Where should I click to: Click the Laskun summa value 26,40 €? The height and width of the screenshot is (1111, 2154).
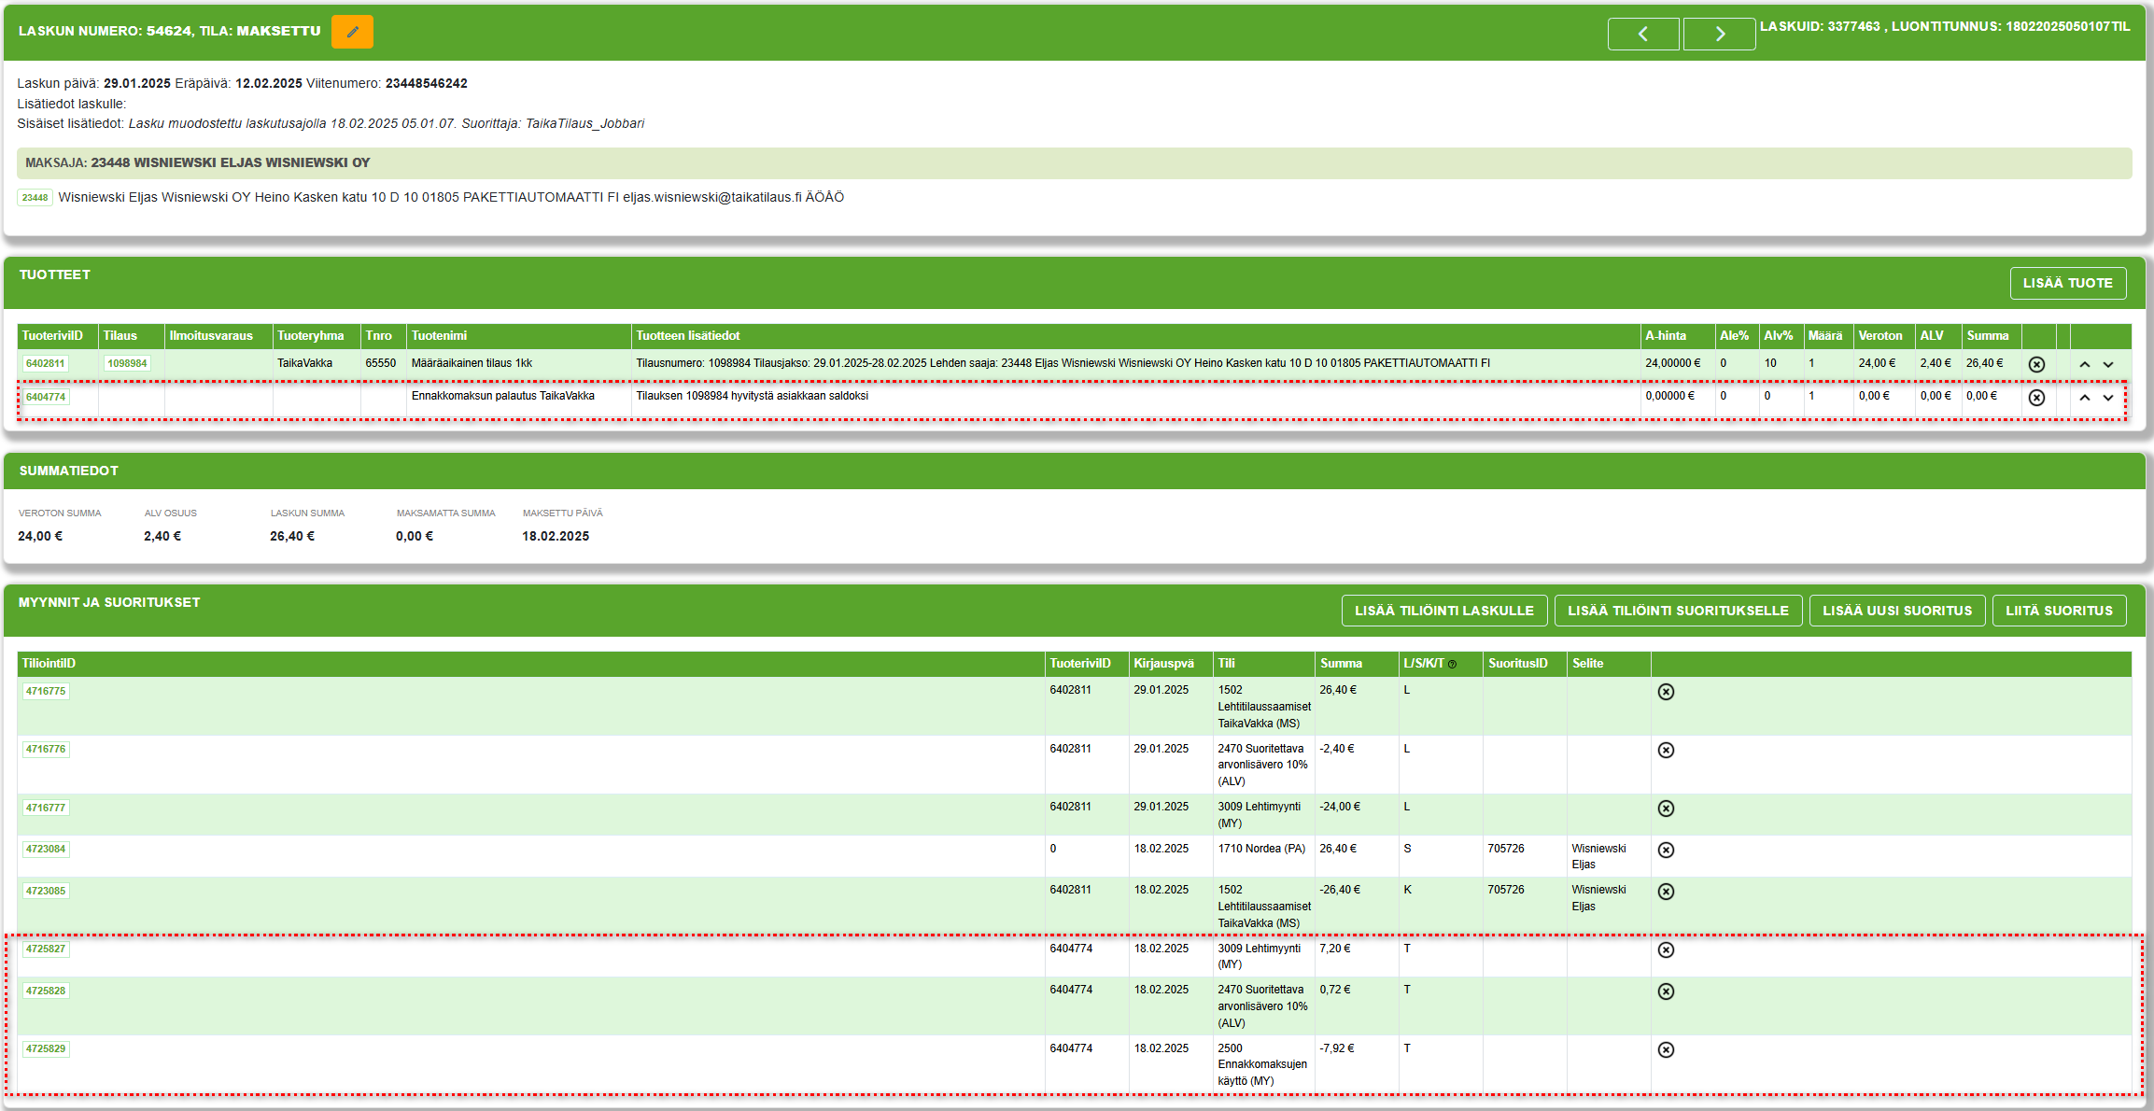292,537
